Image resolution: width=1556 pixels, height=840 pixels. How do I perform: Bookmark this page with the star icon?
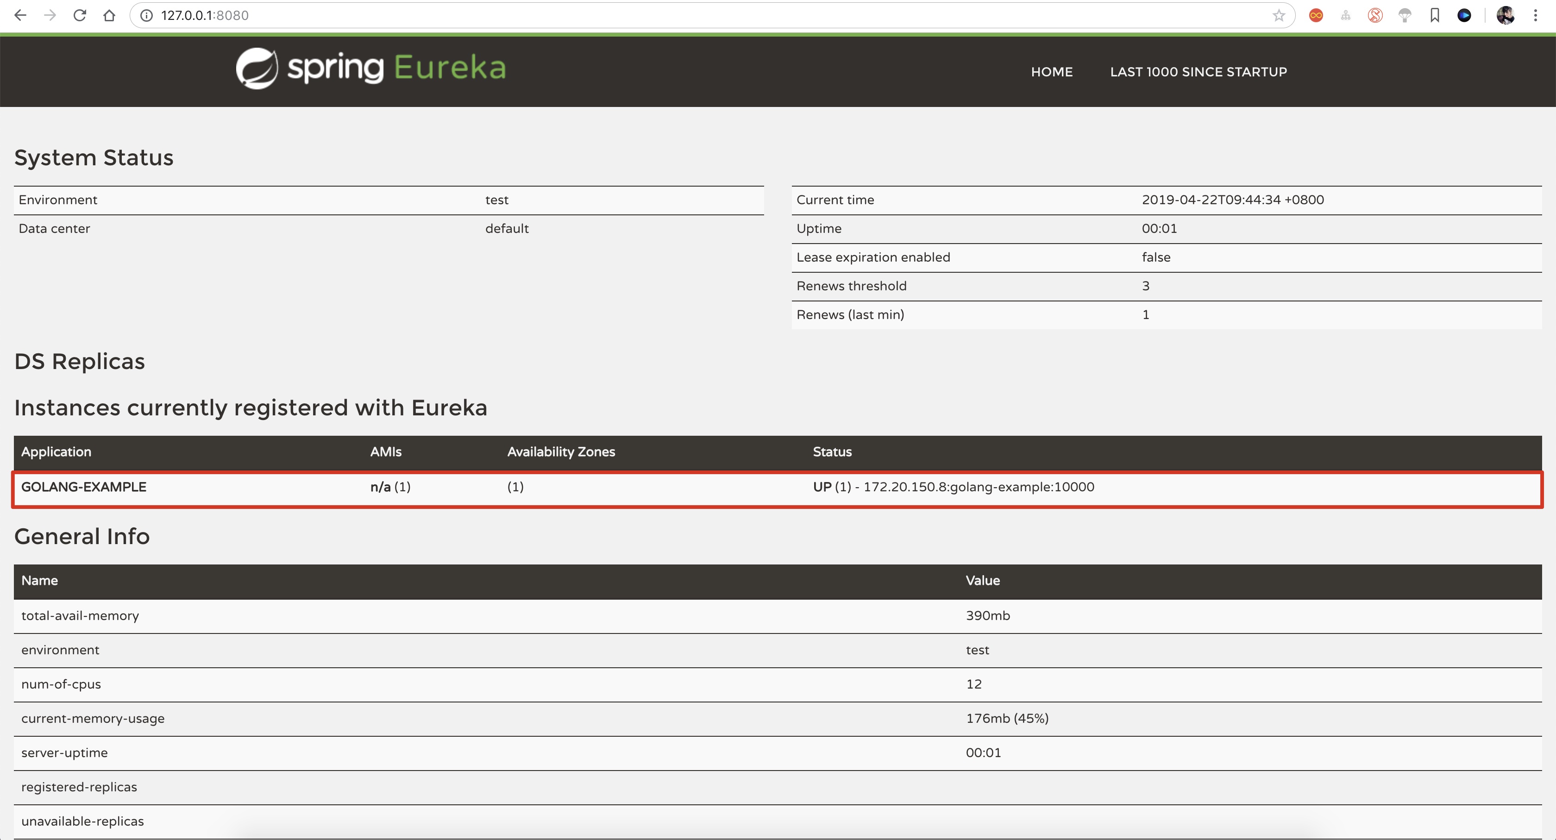pyautogui.click(x=1278, y=16)
